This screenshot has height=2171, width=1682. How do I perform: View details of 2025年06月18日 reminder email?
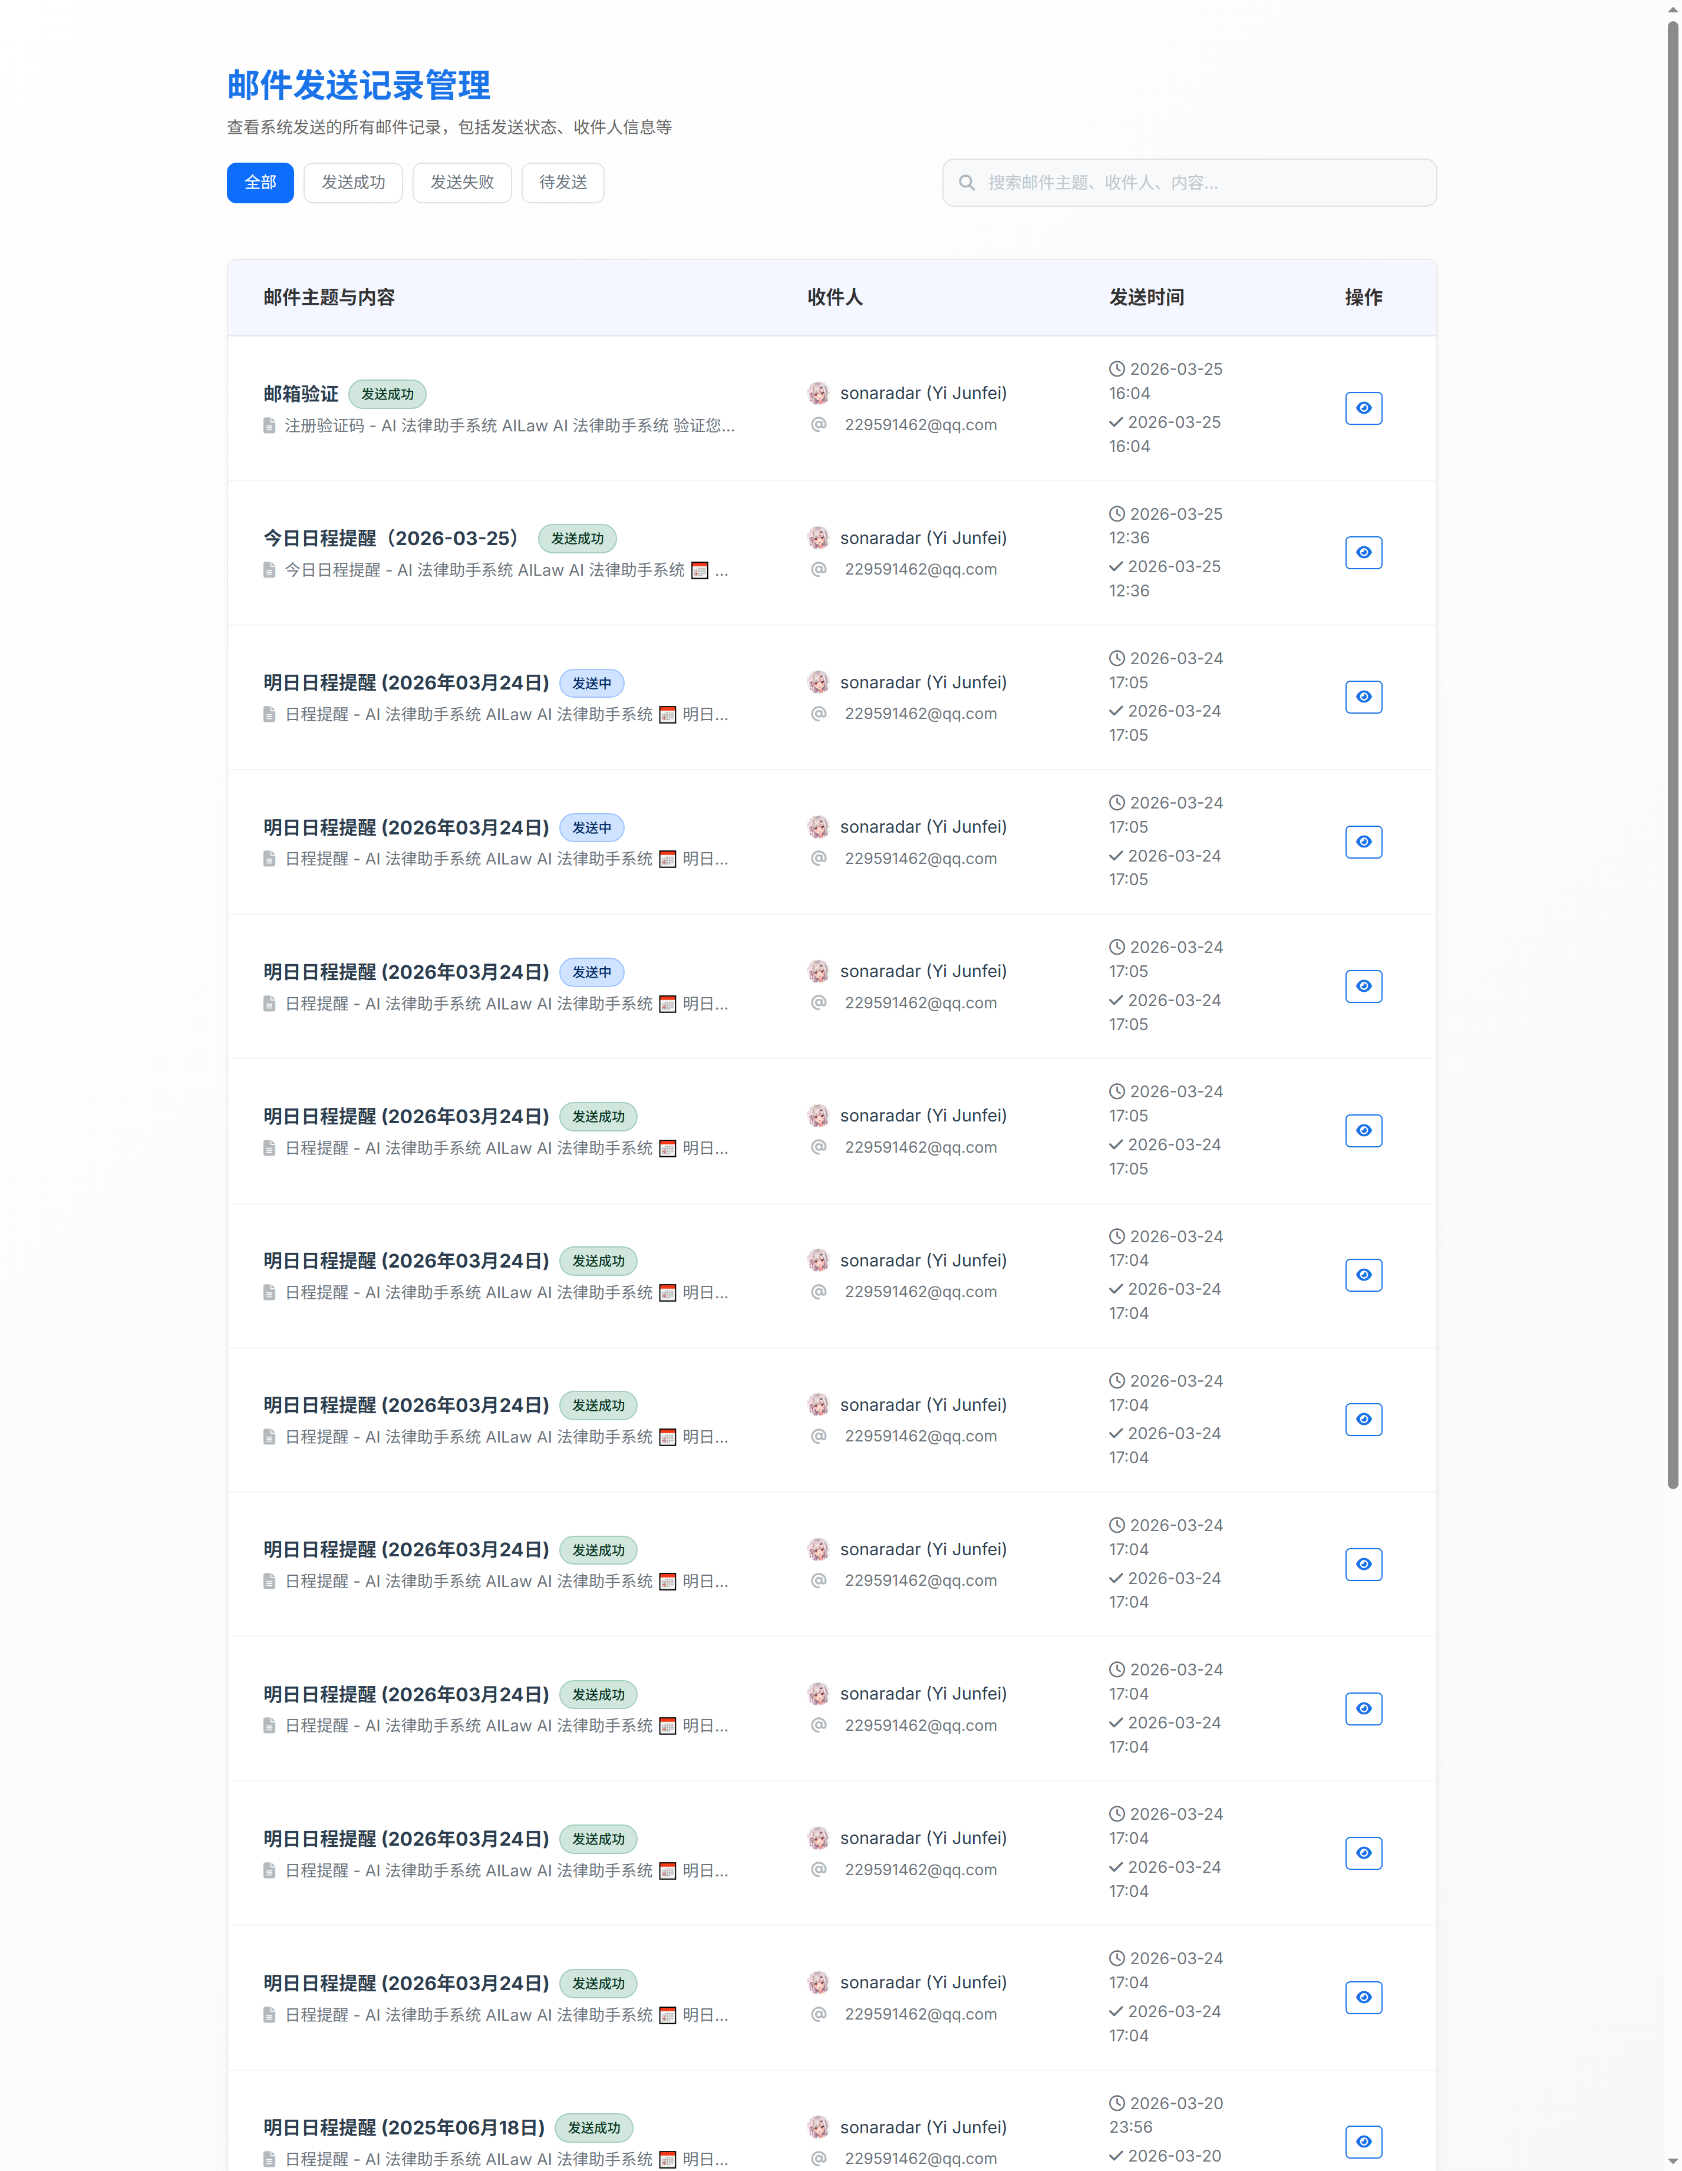[1363, 2141]
